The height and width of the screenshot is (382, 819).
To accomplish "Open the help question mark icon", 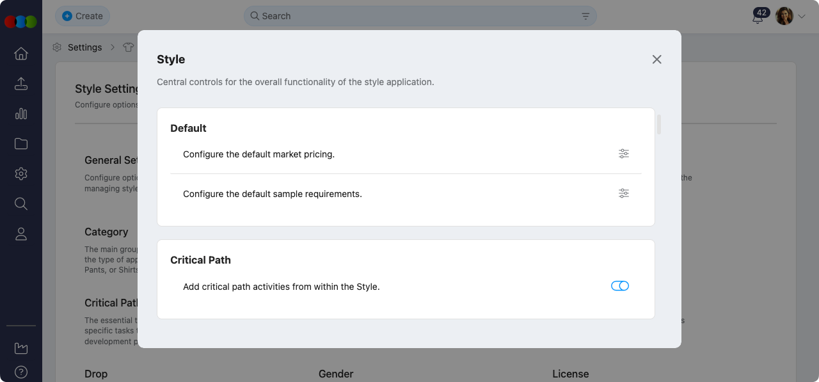I will [x=21, y=372].
